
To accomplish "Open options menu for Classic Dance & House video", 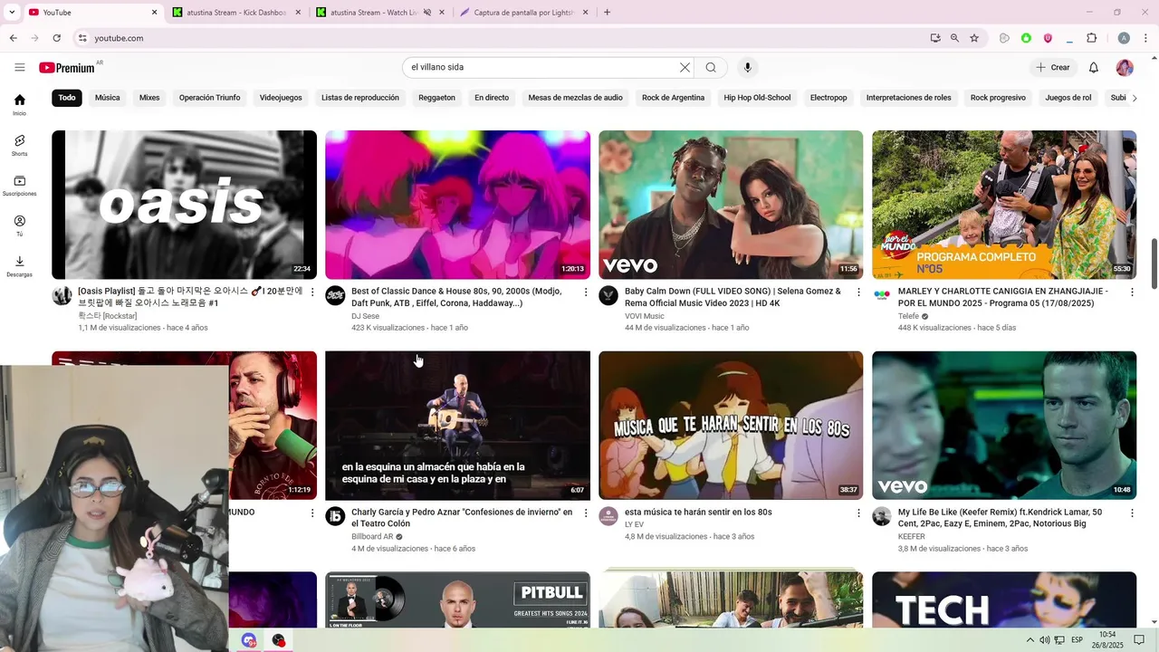I will pos(586,292).
